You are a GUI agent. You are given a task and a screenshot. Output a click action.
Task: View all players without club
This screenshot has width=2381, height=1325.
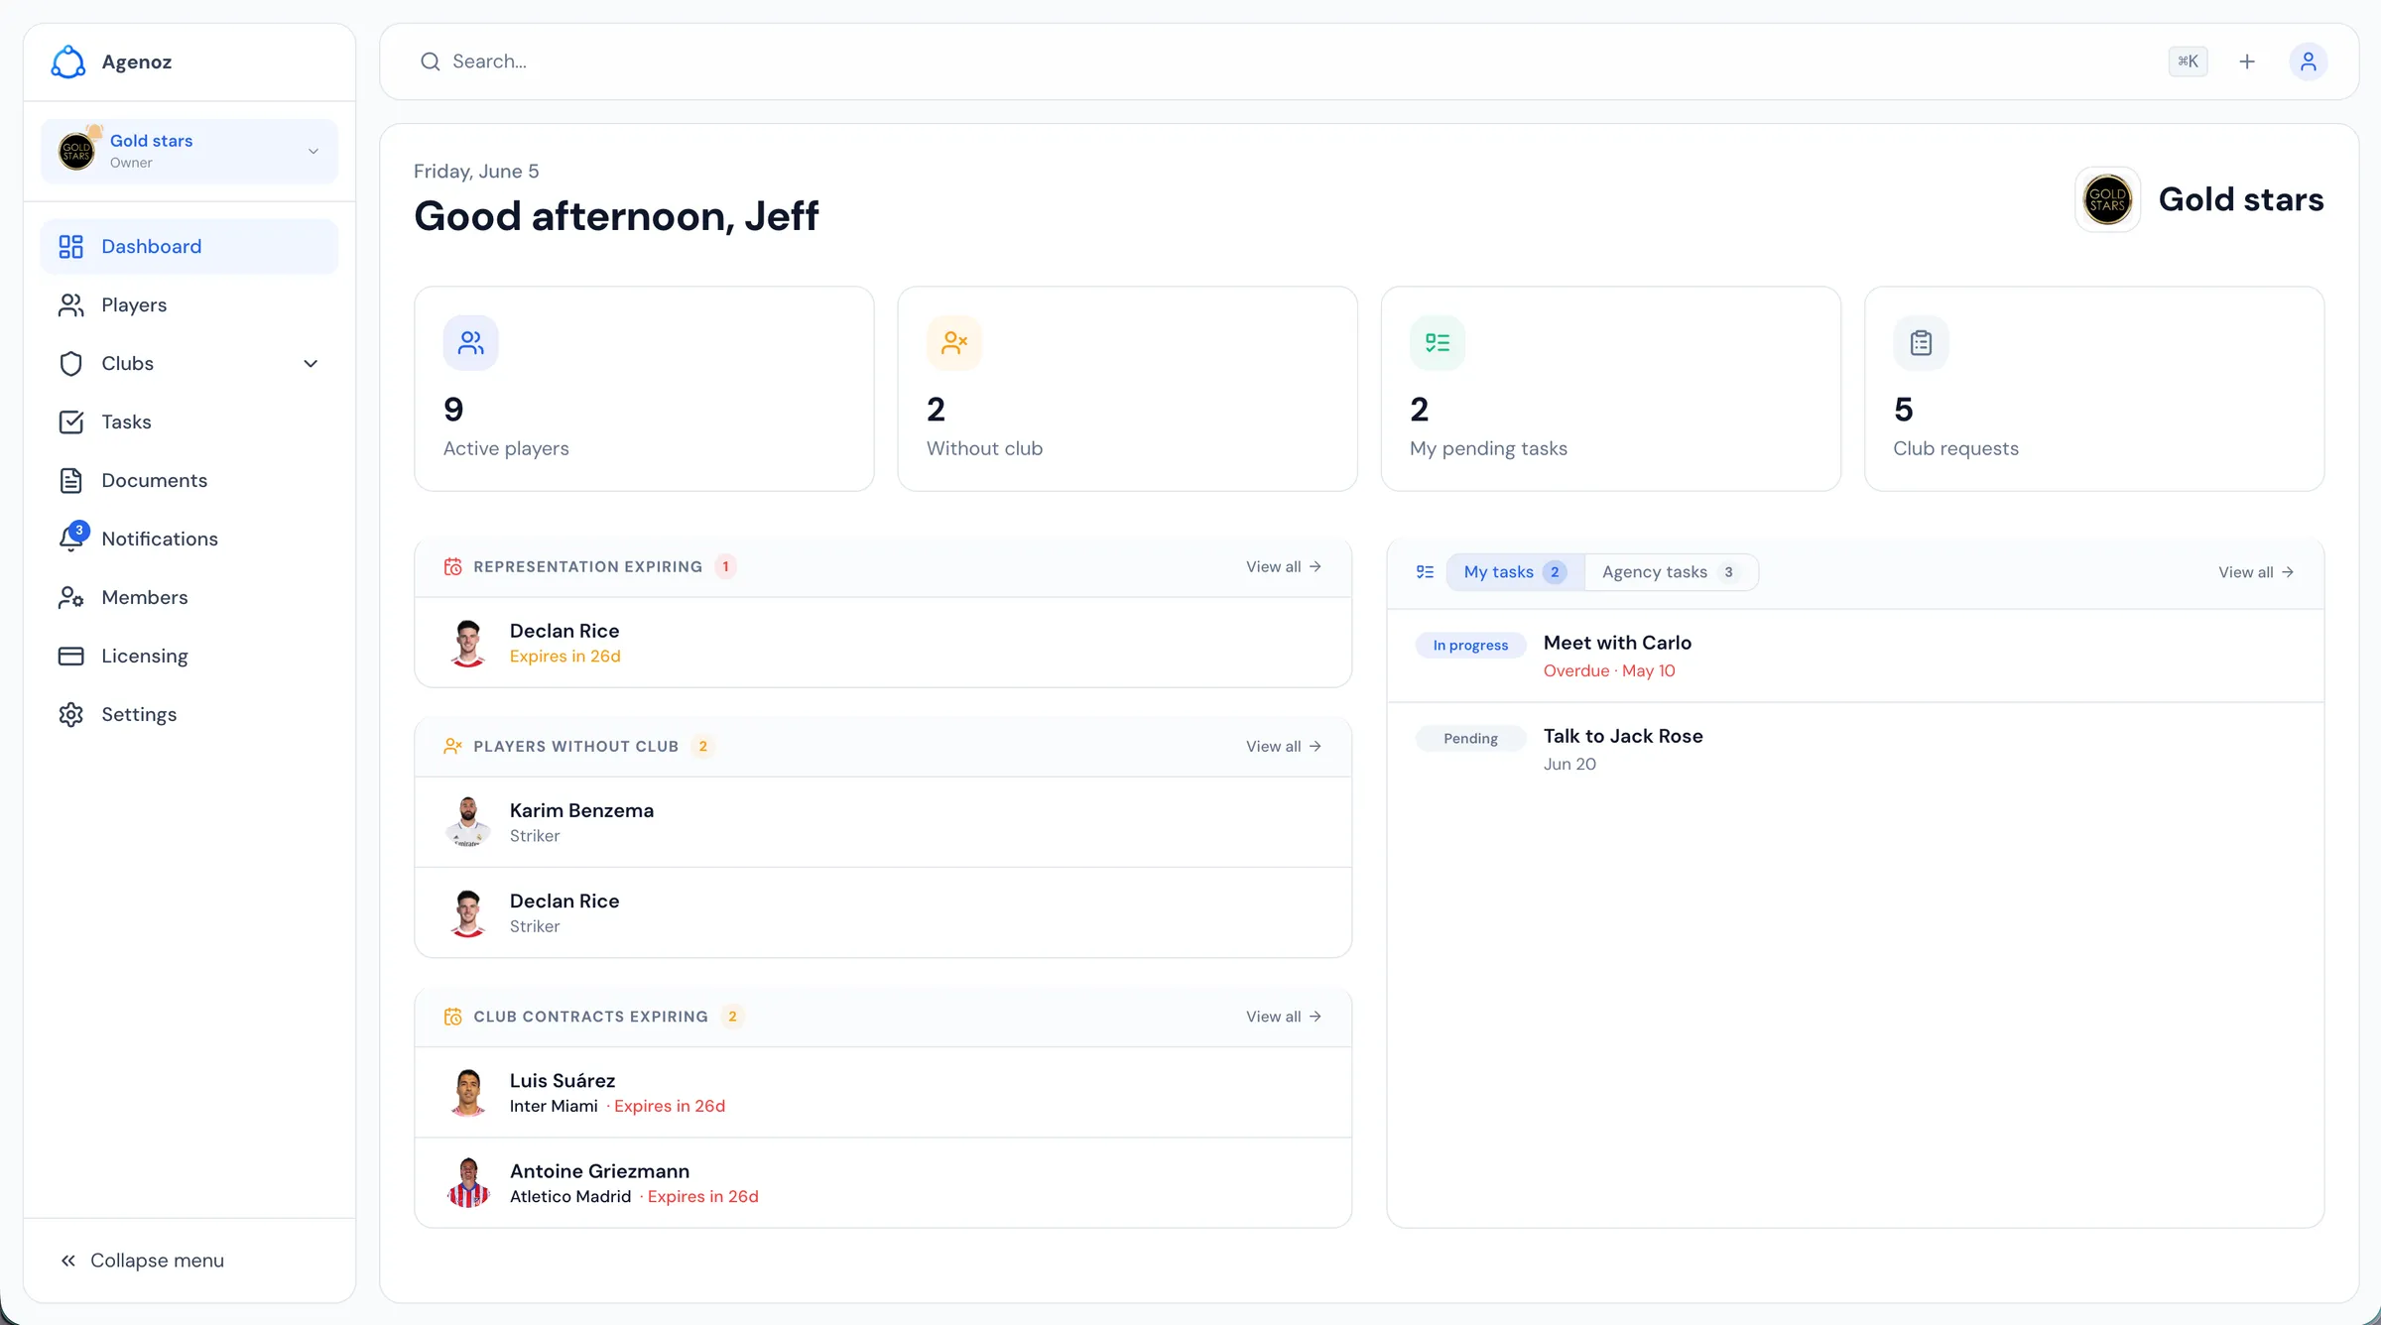point(1284,746)
